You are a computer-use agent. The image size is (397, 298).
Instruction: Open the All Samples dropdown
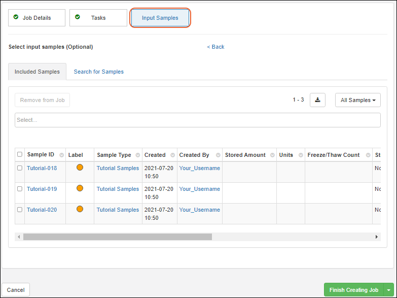tap(357, 100)
